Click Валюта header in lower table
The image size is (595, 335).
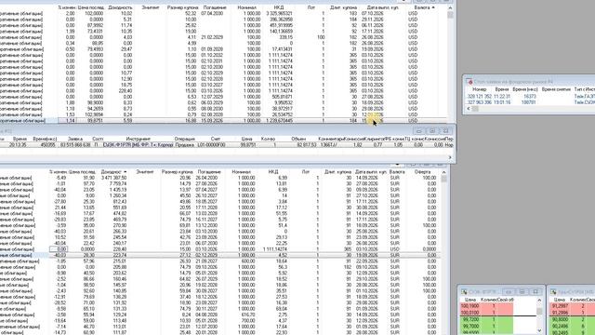tap(397, 172)
